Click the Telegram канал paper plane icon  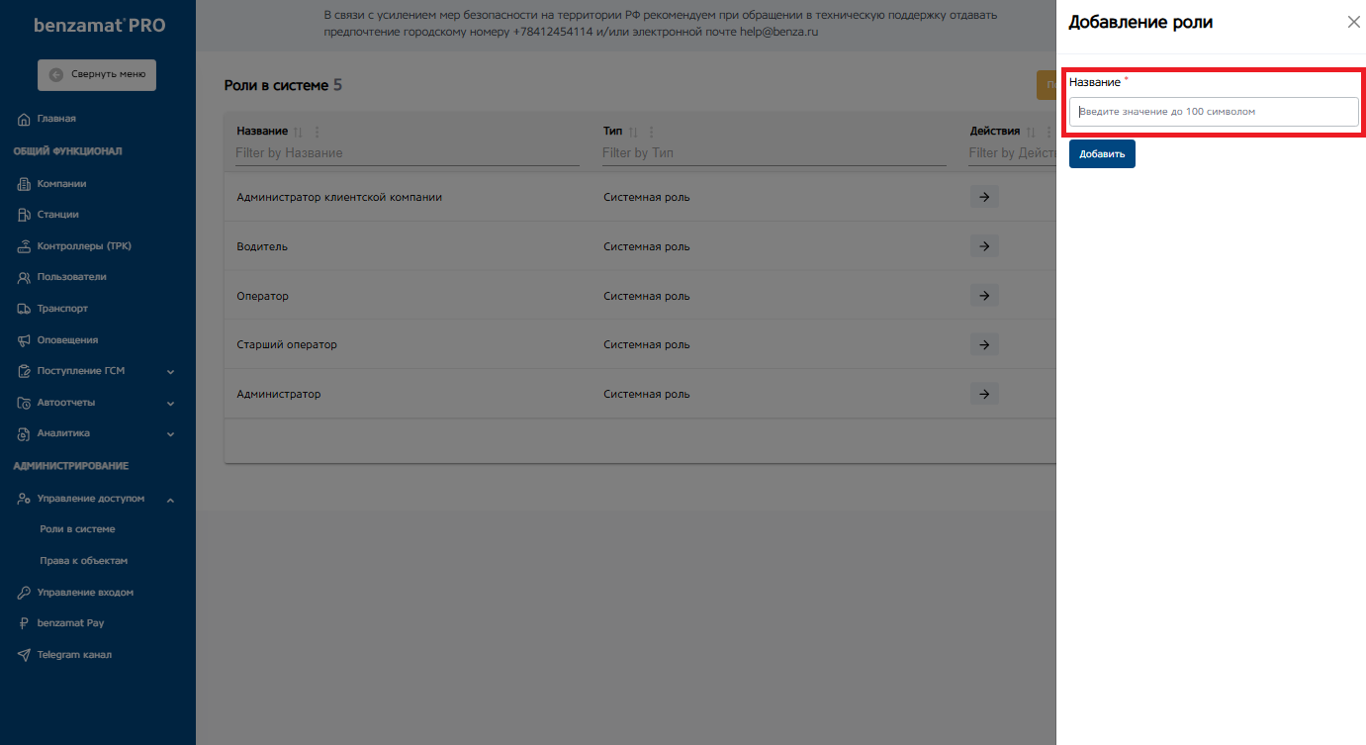point(25,655)
